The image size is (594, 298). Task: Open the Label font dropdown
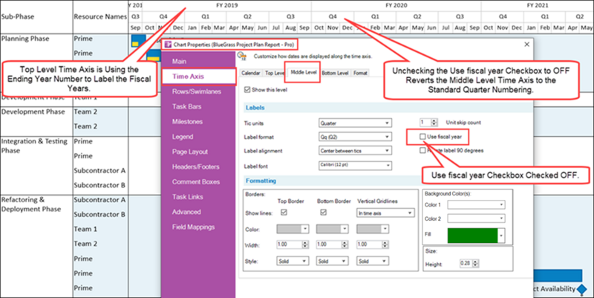(355, 165)
